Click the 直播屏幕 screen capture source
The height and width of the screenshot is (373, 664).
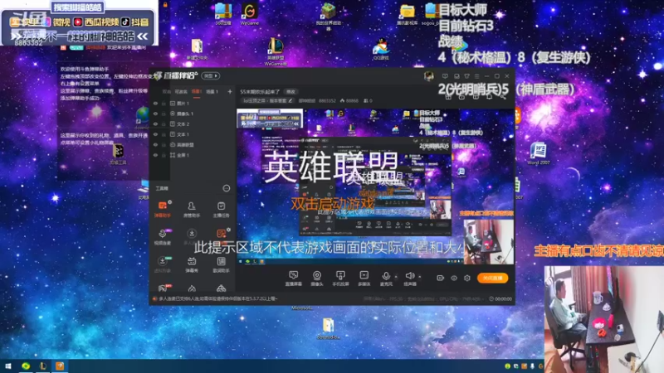point(293,279)
